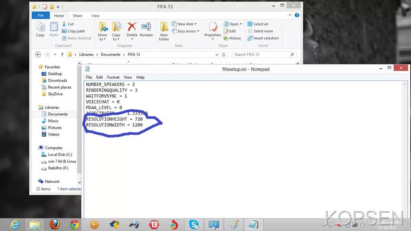This screenshot has width=411, height=231.
Task: Click the Search FIFA 13 box
Action: tap(264, 55)
